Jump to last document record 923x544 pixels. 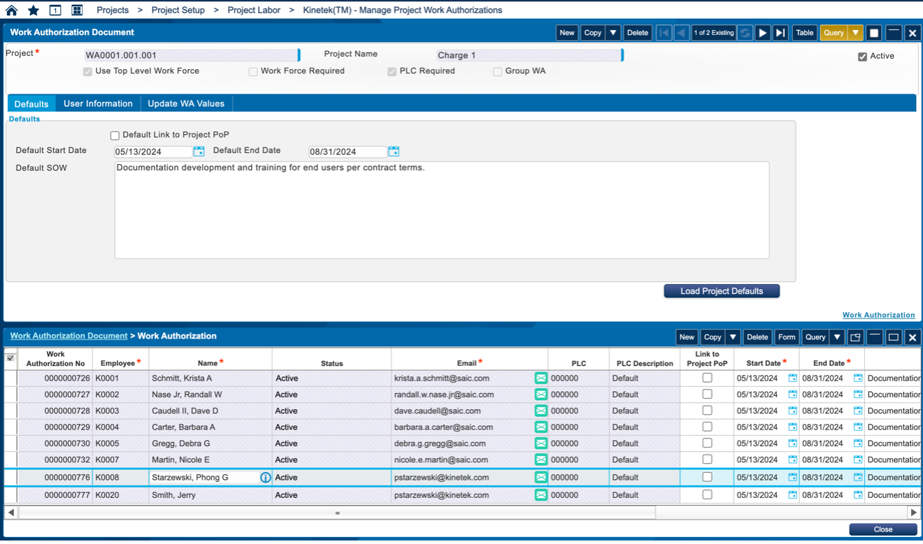(x=781, y=33)
